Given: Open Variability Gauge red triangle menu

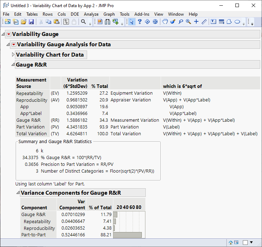Looking at the screenshot, I should 9,34.
